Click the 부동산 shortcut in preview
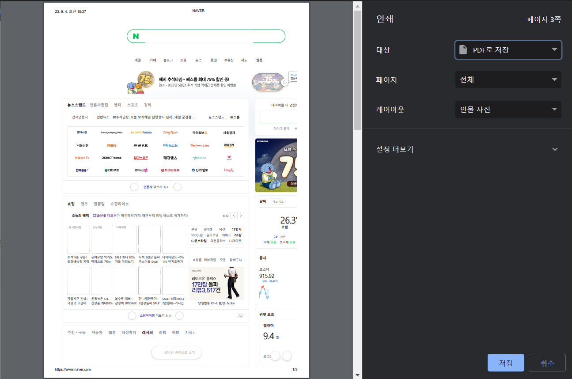Viewport: 572px width, 379px height. click(229, 60)
